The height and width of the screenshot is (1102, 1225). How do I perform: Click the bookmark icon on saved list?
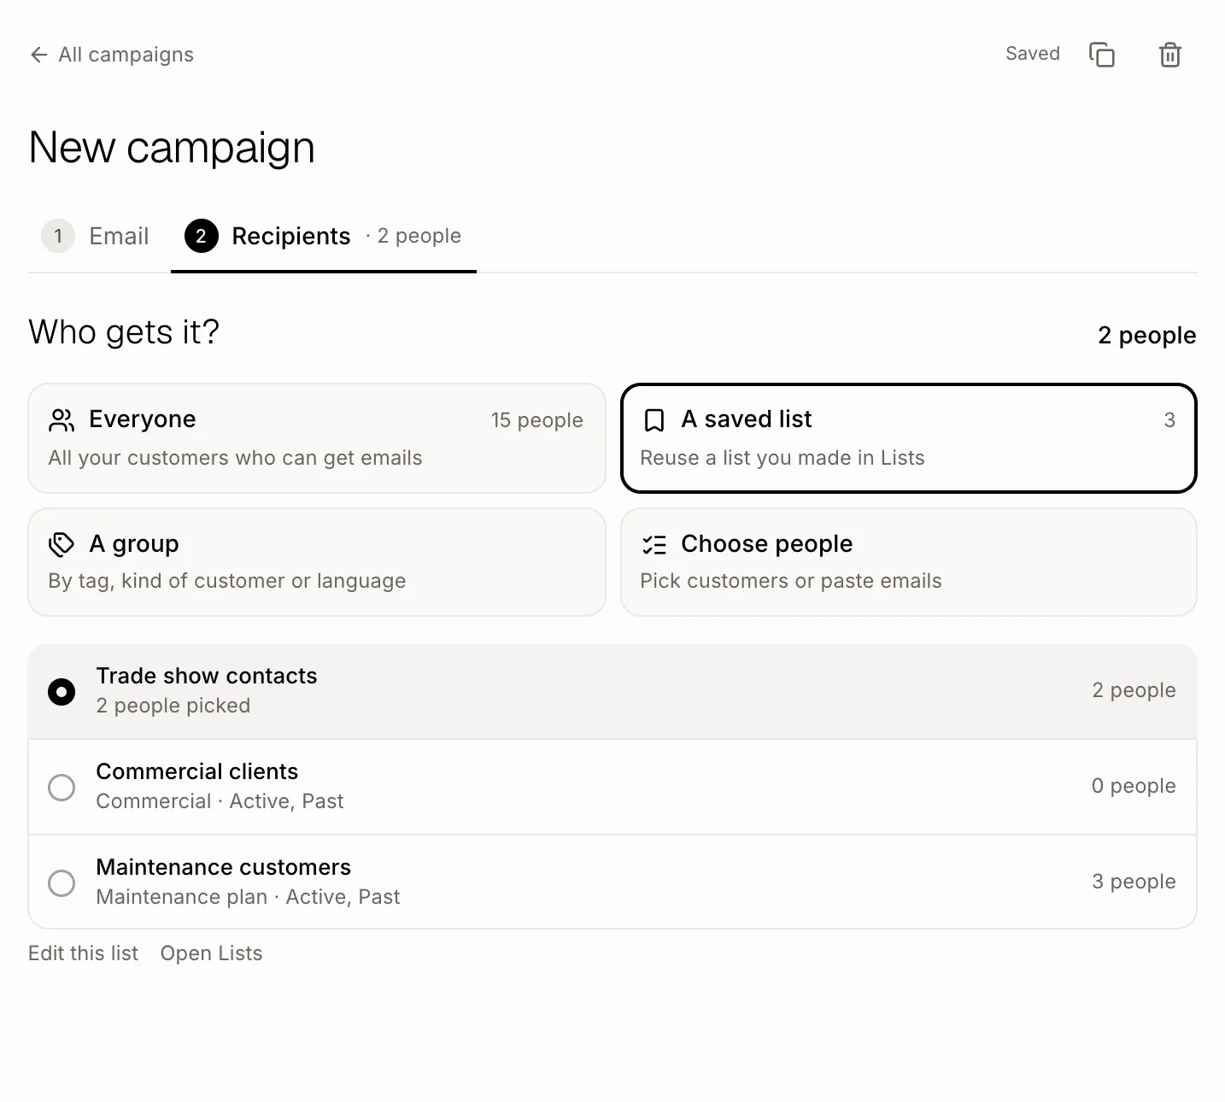click(x=654, y=420)
